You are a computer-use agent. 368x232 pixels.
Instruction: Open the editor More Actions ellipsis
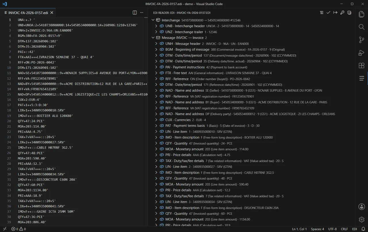click(142, 13)
